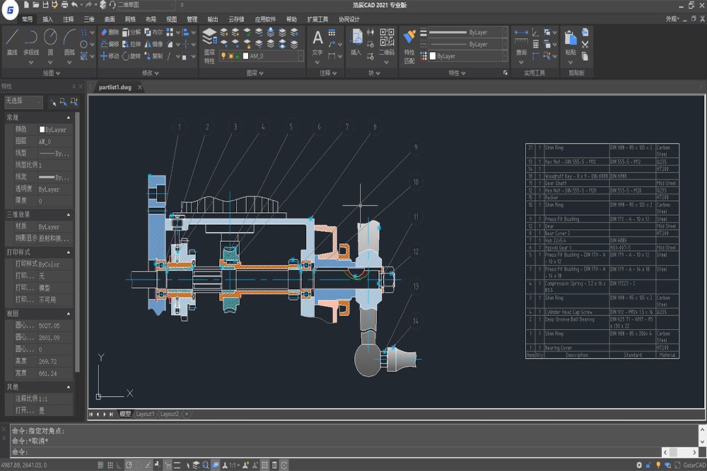Screen dimensions: 707x471
Task: Switch to the Layout1 tab
Action: point(145,414)
